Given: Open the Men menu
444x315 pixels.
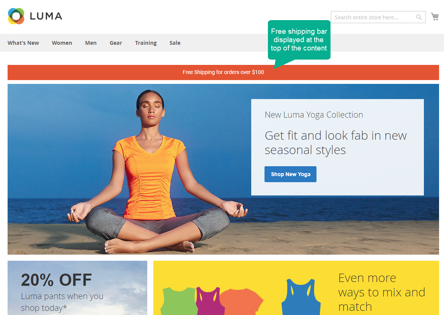Looking at the screenshot, I should coord(91,43).
